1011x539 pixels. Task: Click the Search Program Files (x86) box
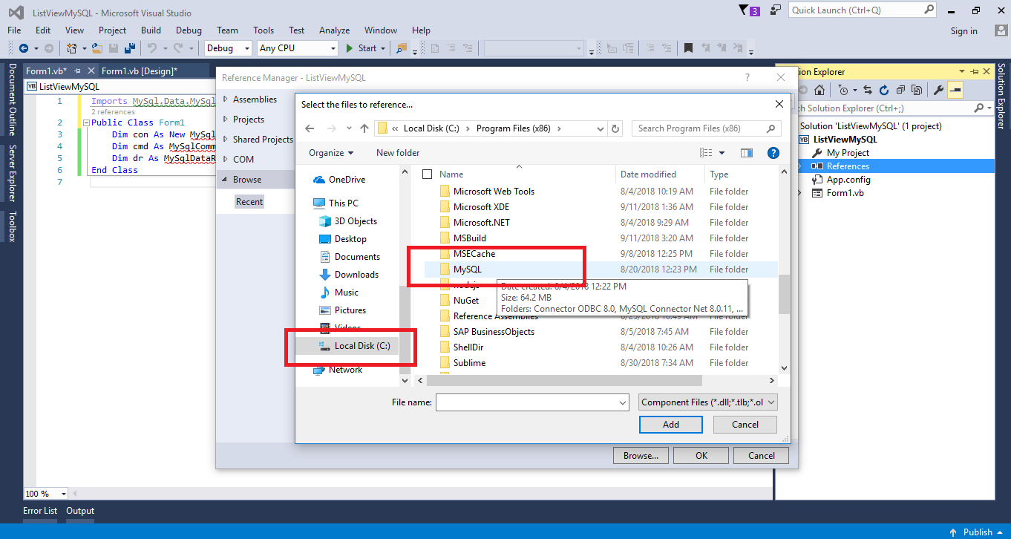tap(706, 128)
